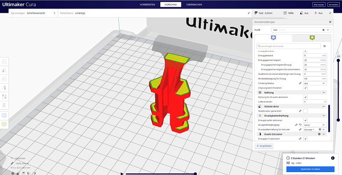Toggle Einzugsturm aktivieren checkbox

click(306, 139)
